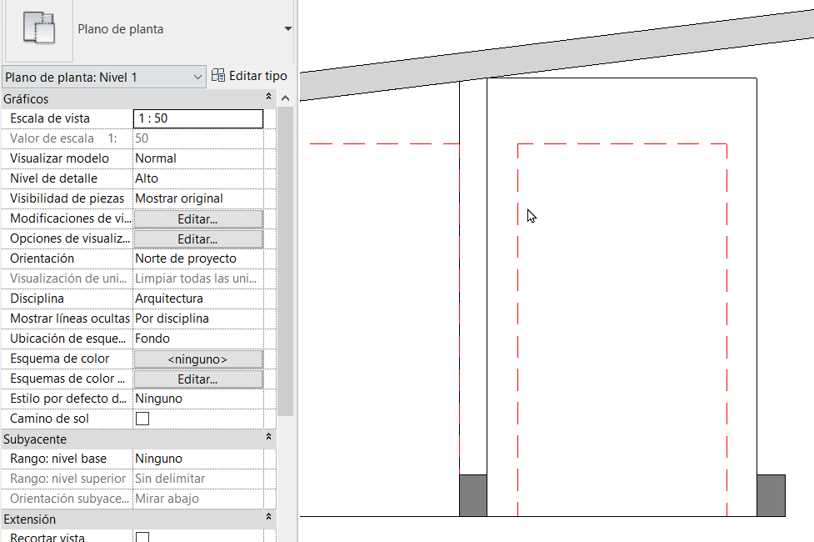Click the properties scrollbar up arrow
814x542 pixels.
[285, 98]
